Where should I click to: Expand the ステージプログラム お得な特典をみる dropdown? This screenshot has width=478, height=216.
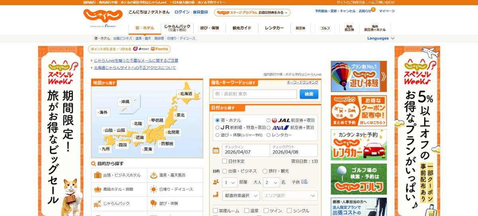[x=252, y=12]
